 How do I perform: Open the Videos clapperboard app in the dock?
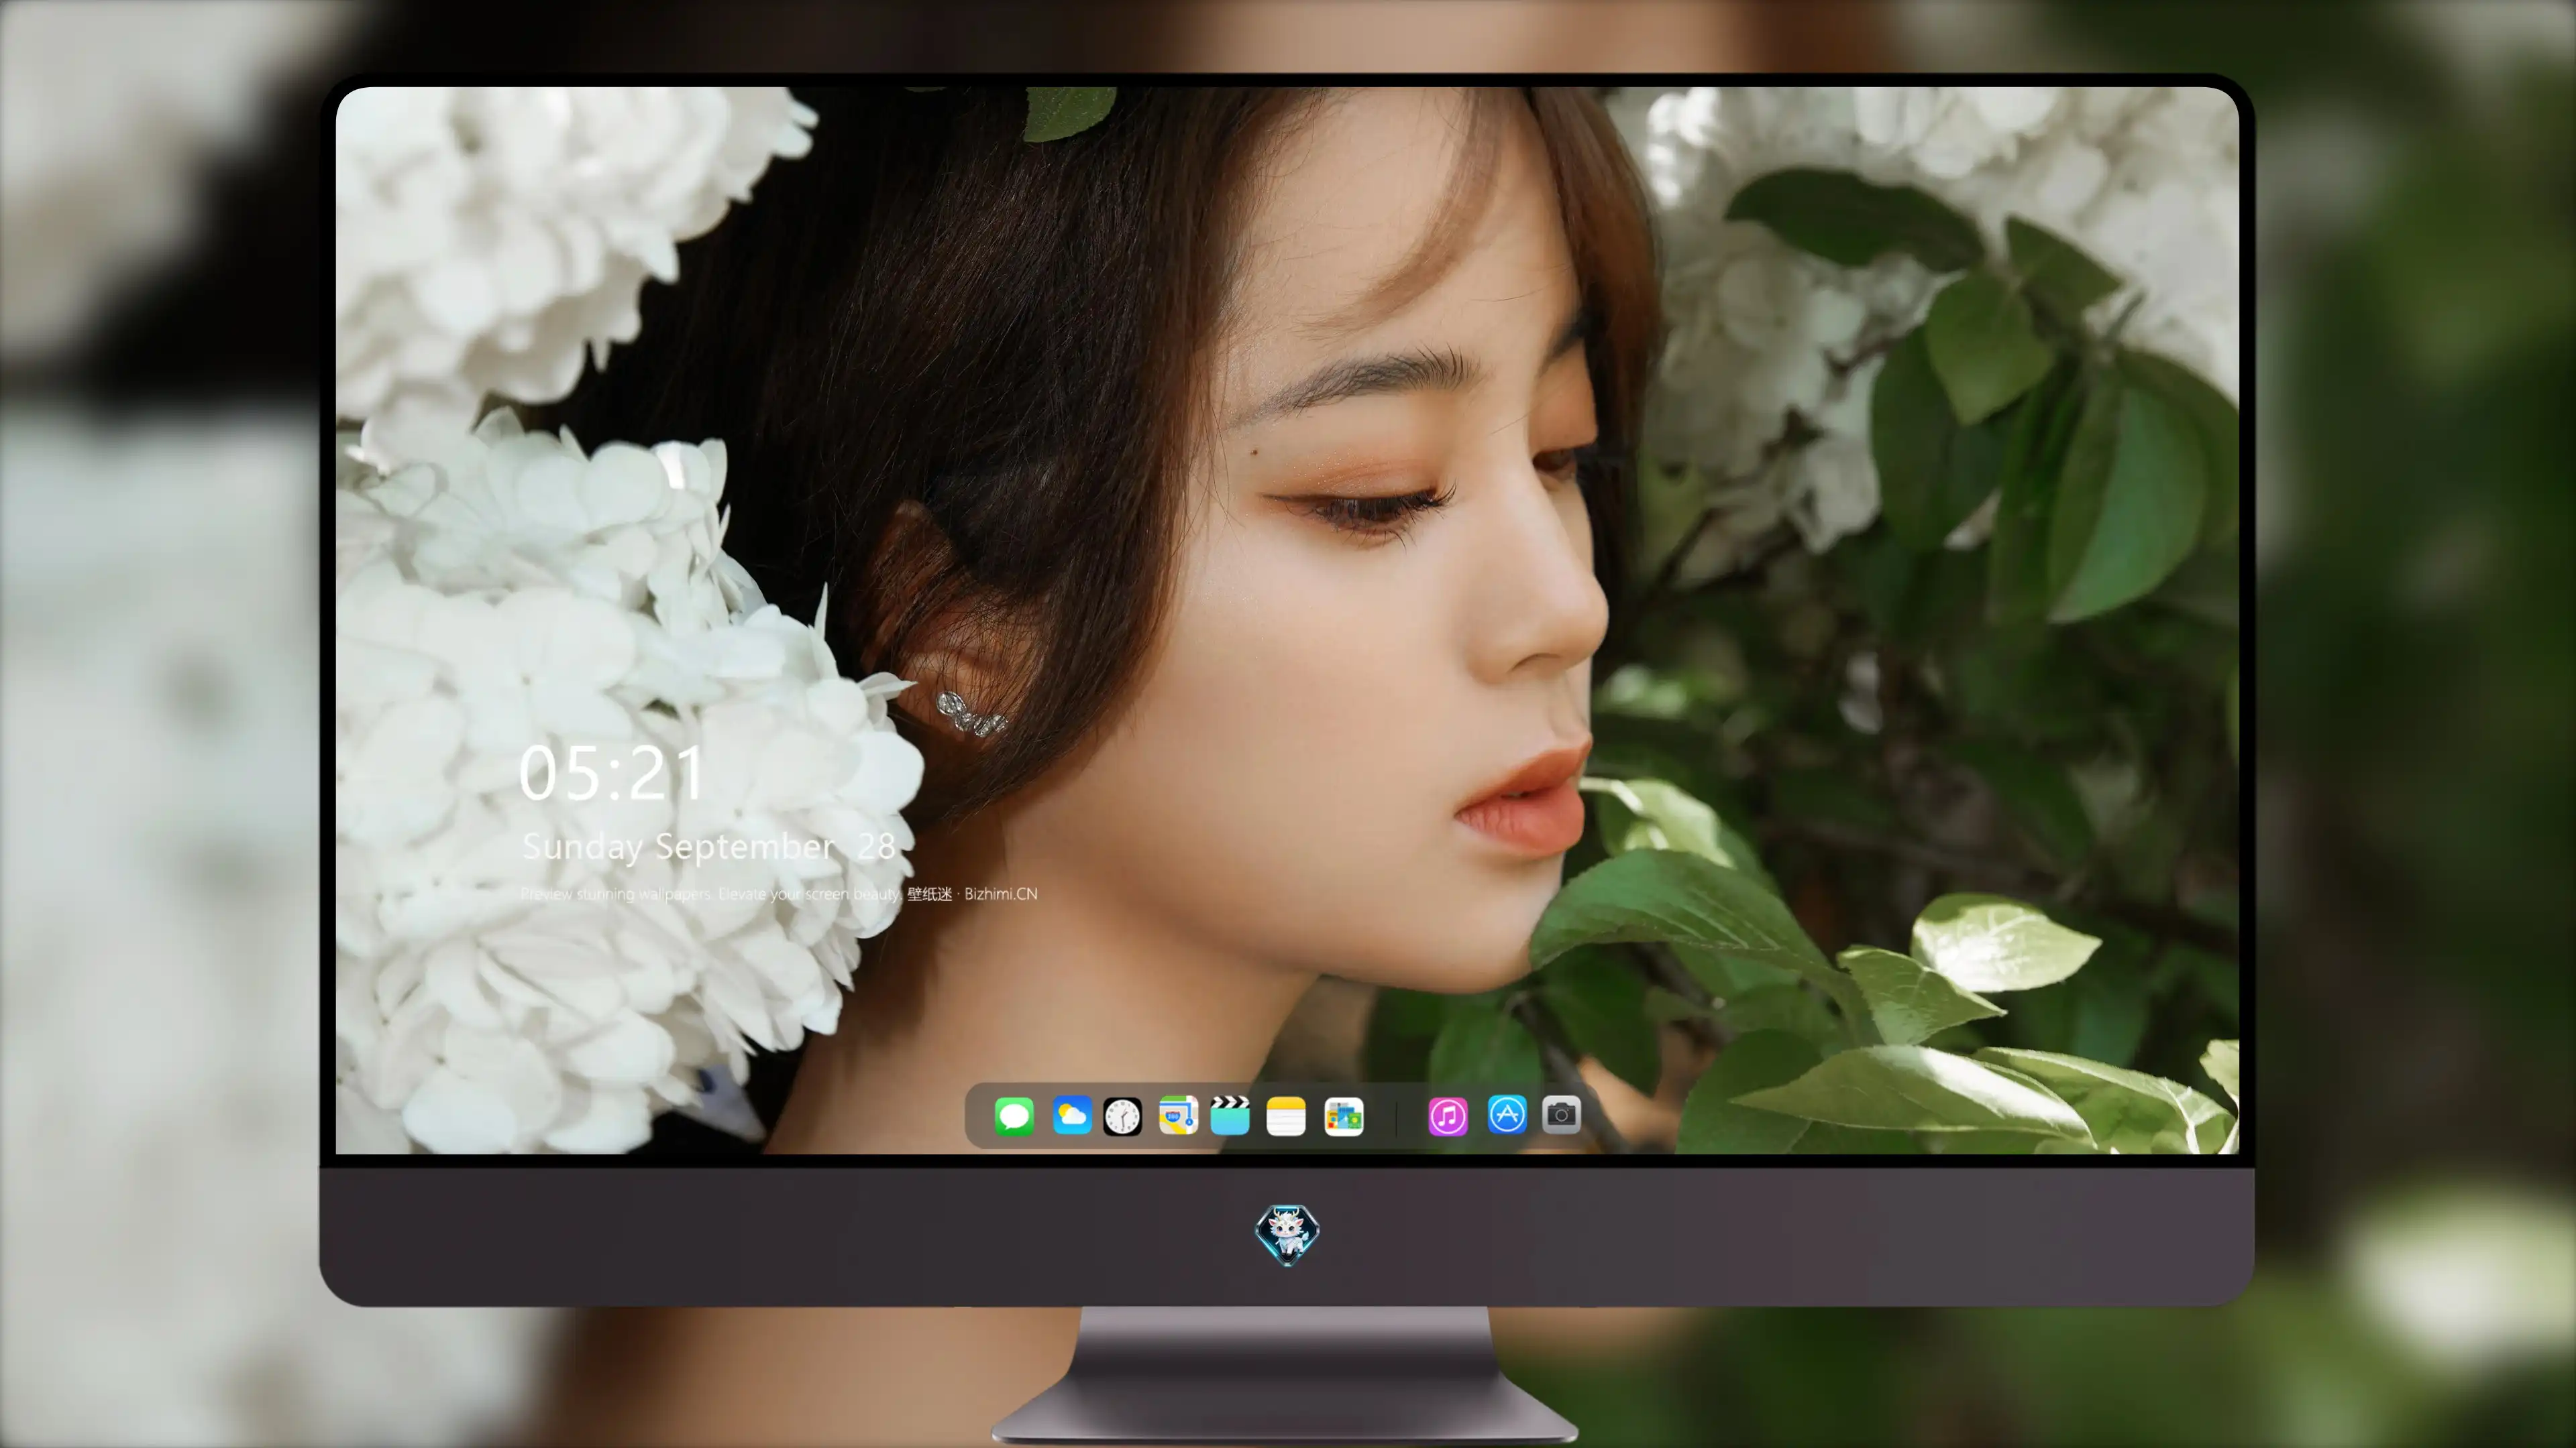[1230, 1115]
